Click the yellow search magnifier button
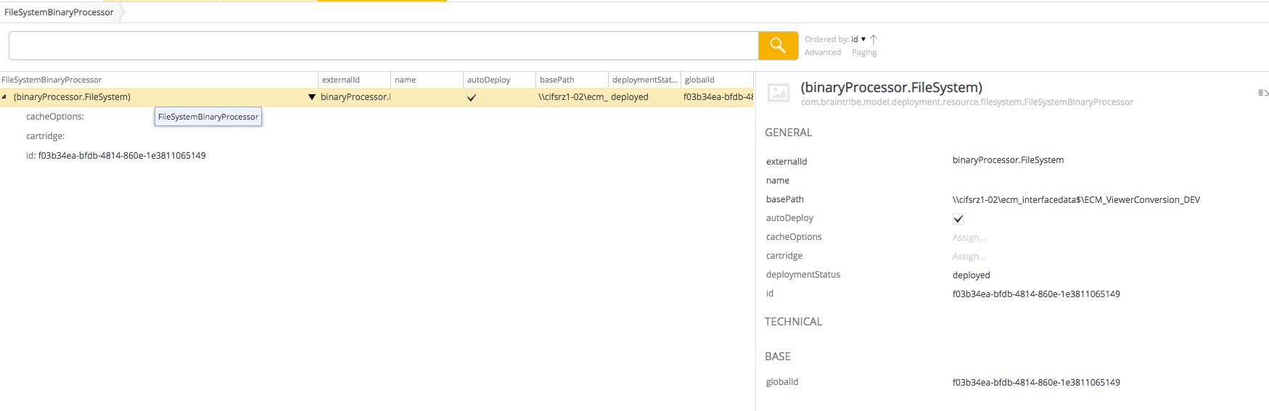 (x=778, y=45)
